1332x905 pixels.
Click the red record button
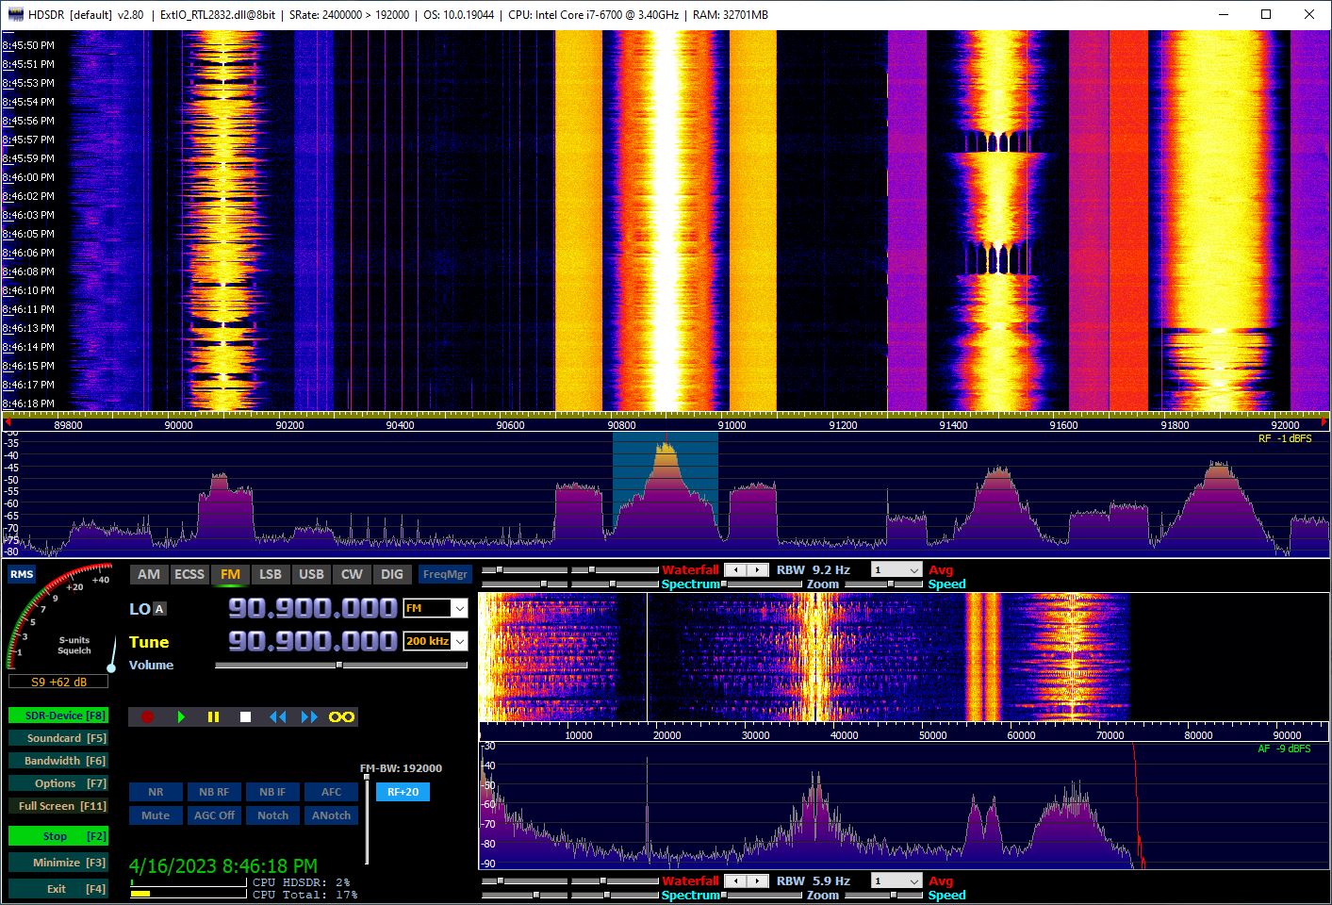(147, 717)
